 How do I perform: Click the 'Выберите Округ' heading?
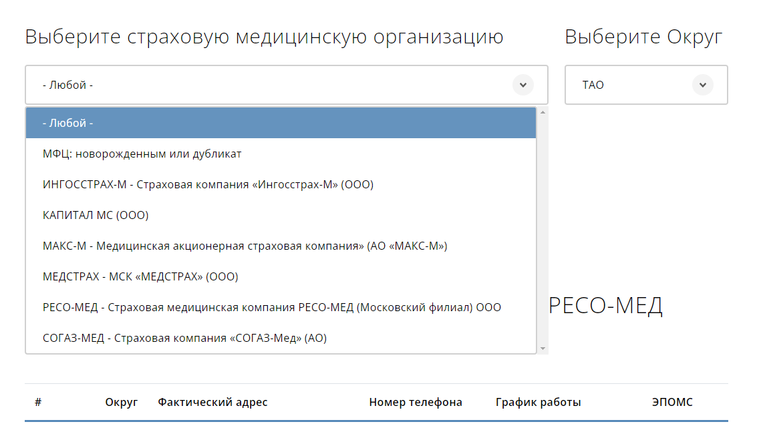coord(643,37)
